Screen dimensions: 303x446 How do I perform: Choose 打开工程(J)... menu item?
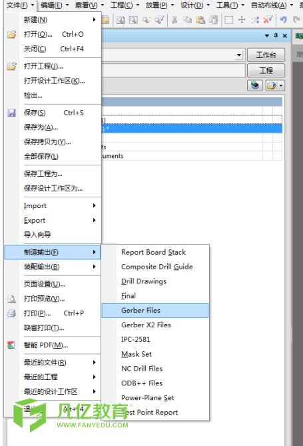[x=53, y=67]
